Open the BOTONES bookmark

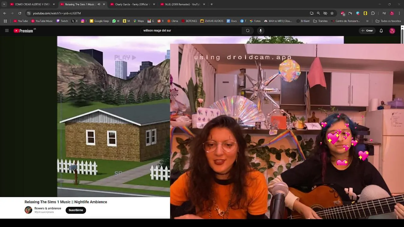tap(189, 21)
